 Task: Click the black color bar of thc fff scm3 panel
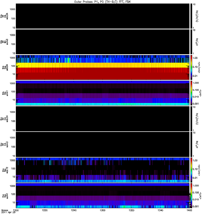click(x=191, y=144)
